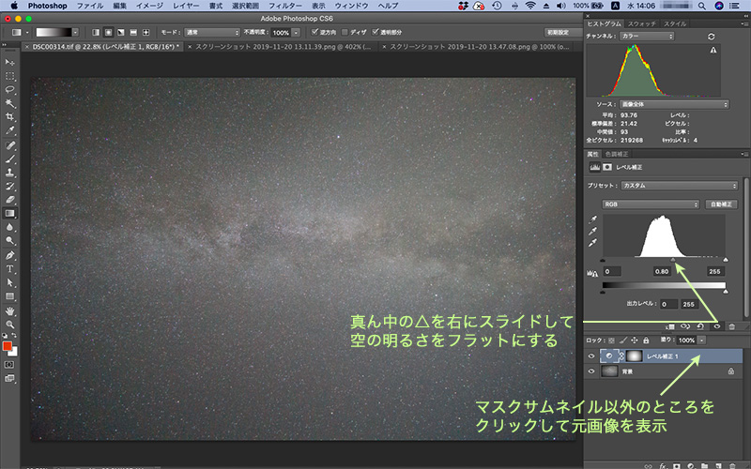
Task: Open the 不透明度 opacity slider arrow
Action: point(296,33)
